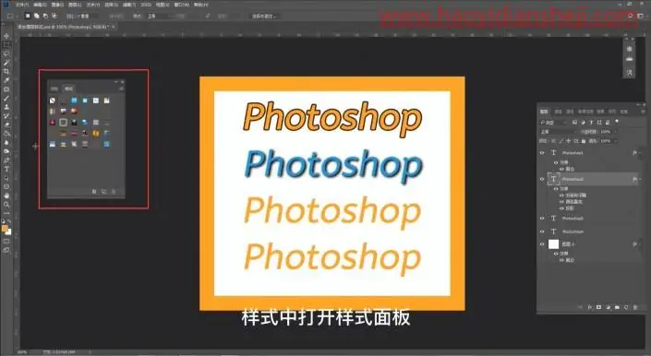Screen dimensions: 651x356
Task: Toggle all effects eye of the selected layer
Action: coord(556,188)
